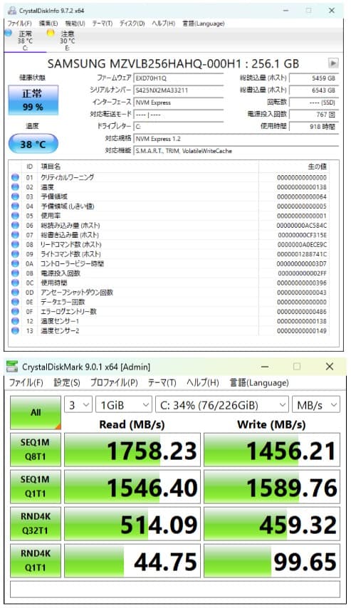
Task: Click the serial number field S425NX2MA33211
Action: 179,90
